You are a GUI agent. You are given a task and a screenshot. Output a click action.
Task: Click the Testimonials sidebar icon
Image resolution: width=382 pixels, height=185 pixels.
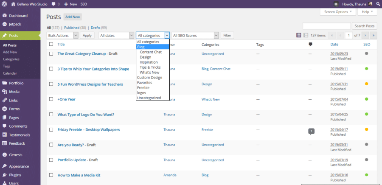pyautogui.click(x=4, y=135)
